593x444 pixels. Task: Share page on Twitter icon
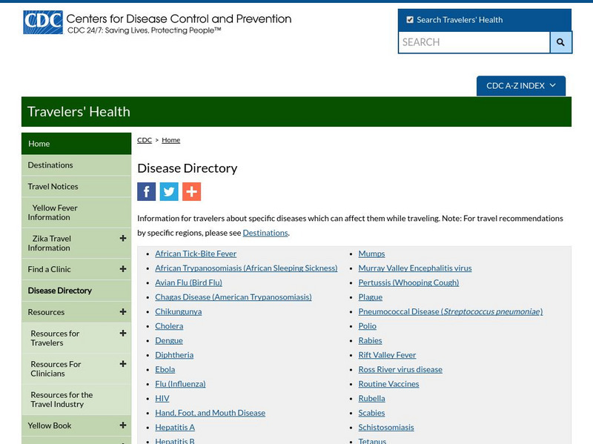(x=169, y=191)
